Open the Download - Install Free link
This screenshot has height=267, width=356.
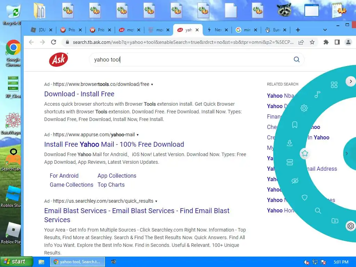pyautogui.click(x=79, y=94)
